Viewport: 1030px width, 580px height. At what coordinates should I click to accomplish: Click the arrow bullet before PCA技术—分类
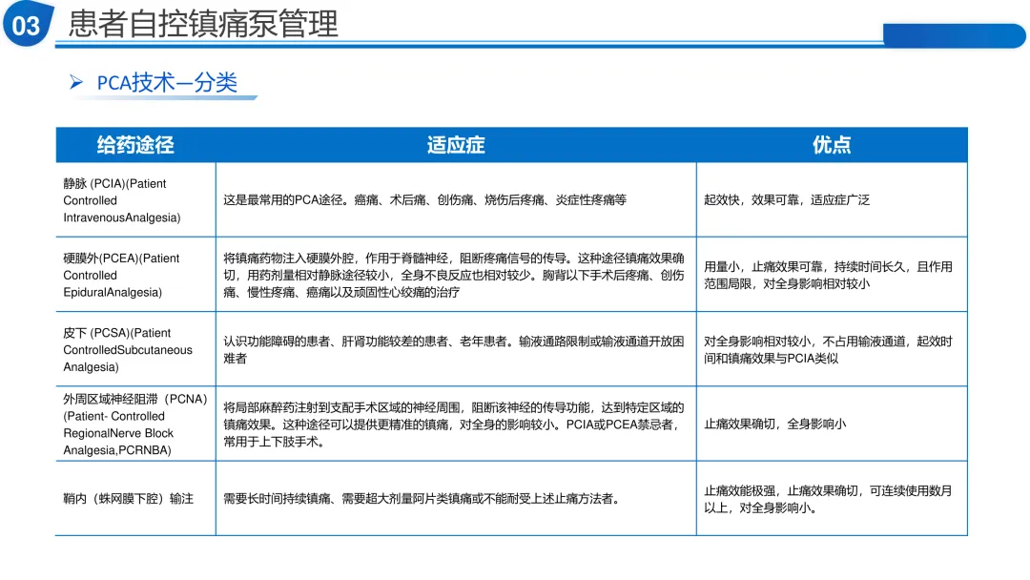tap(76, 82)
